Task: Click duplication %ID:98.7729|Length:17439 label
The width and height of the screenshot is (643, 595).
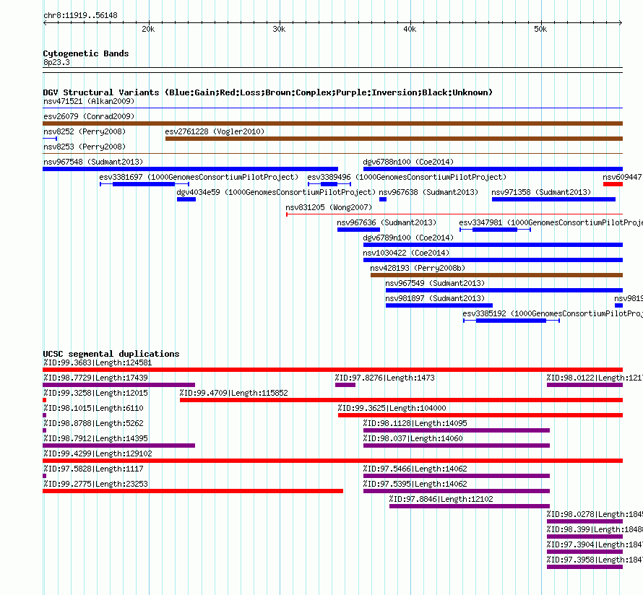Action: pyautogui.click(x=95, y=378)
